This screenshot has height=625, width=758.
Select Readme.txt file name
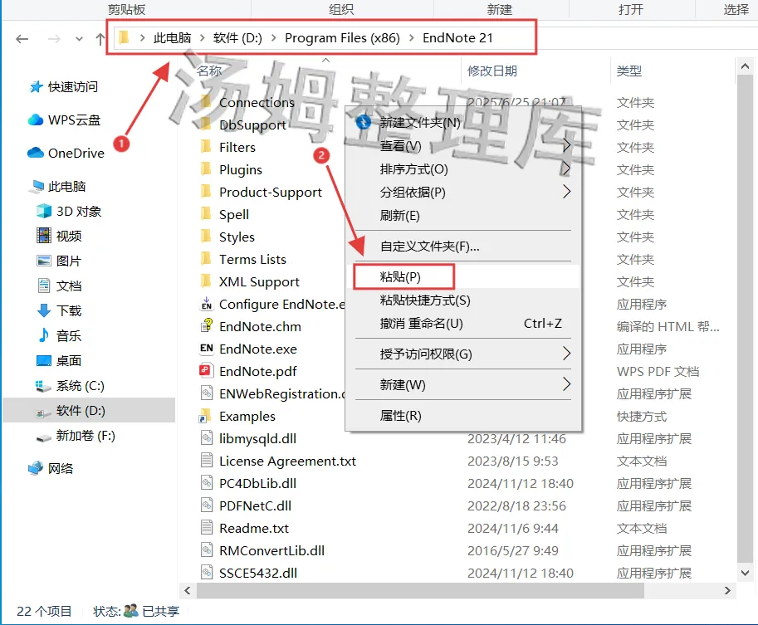click(254, 529)
